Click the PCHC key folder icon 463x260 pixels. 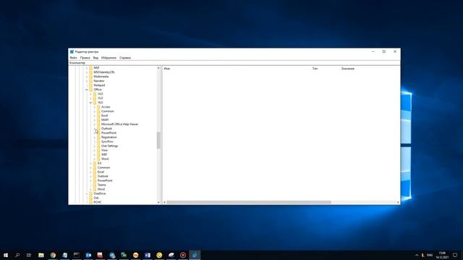coord(91,202)
